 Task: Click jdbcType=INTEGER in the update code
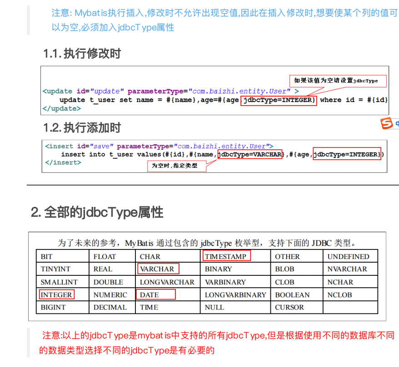[x=279, y=100]
